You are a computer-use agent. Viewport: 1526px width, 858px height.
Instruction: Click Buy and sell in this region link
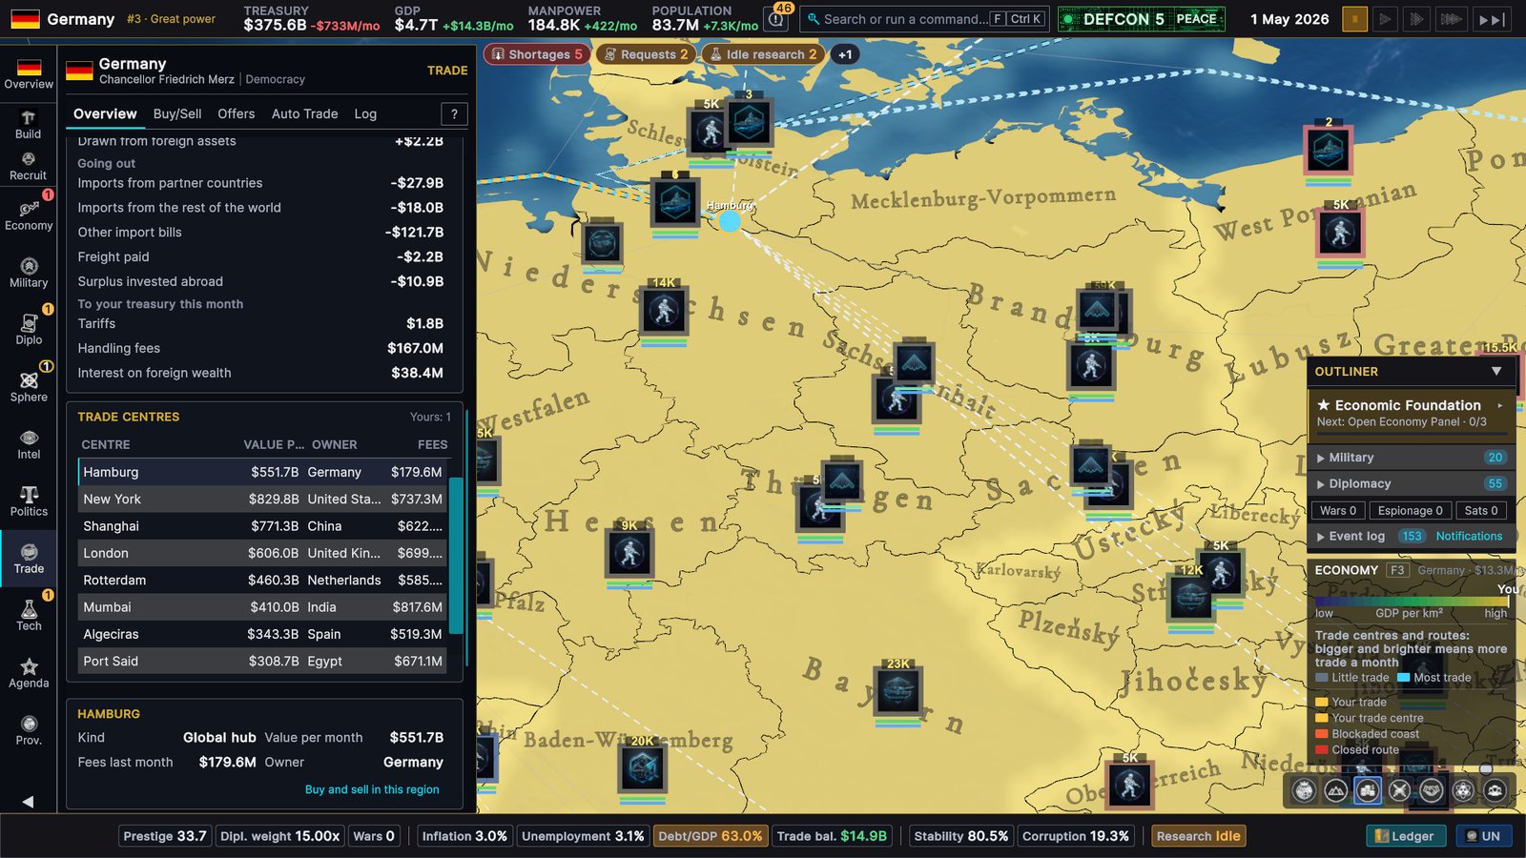[x=372, y=789]
